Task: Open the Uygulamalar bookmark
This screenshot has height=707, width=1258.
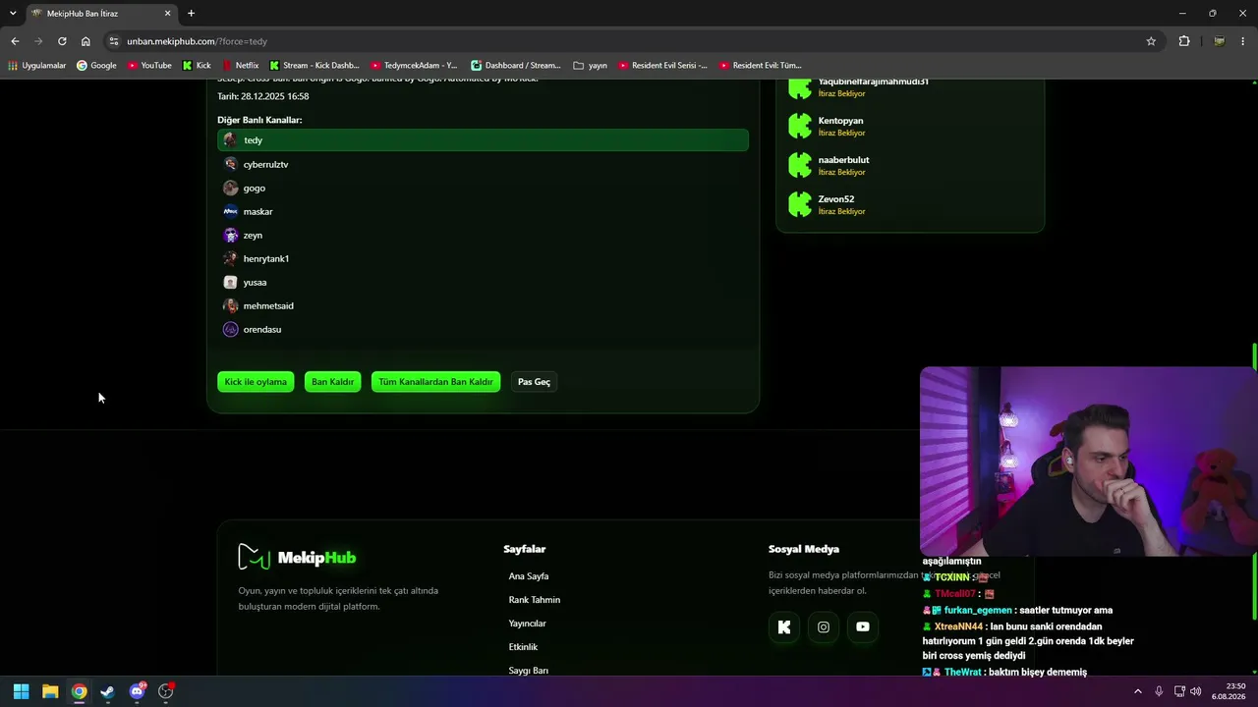Action: tap(37, 66)
